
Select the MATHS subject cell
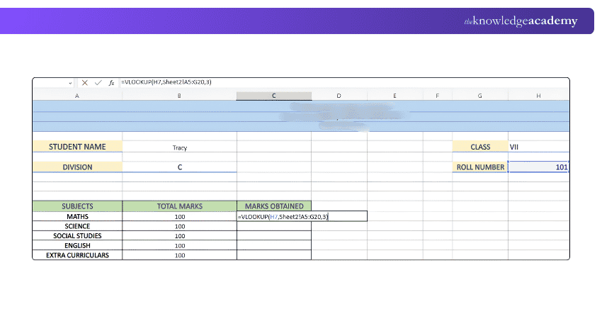click(x=77, y=216)
